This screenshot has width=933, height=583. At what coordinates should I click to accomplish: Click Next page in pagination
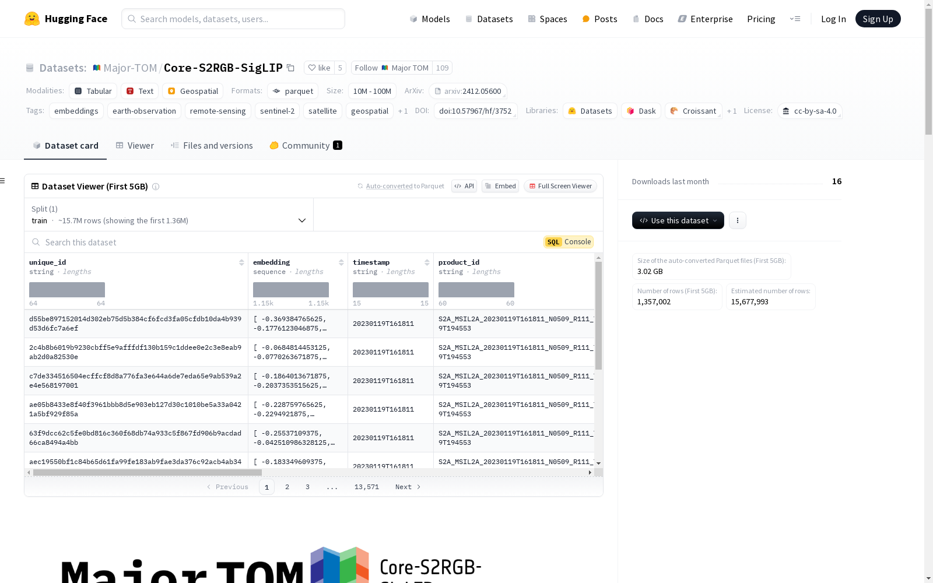[408, 487]
